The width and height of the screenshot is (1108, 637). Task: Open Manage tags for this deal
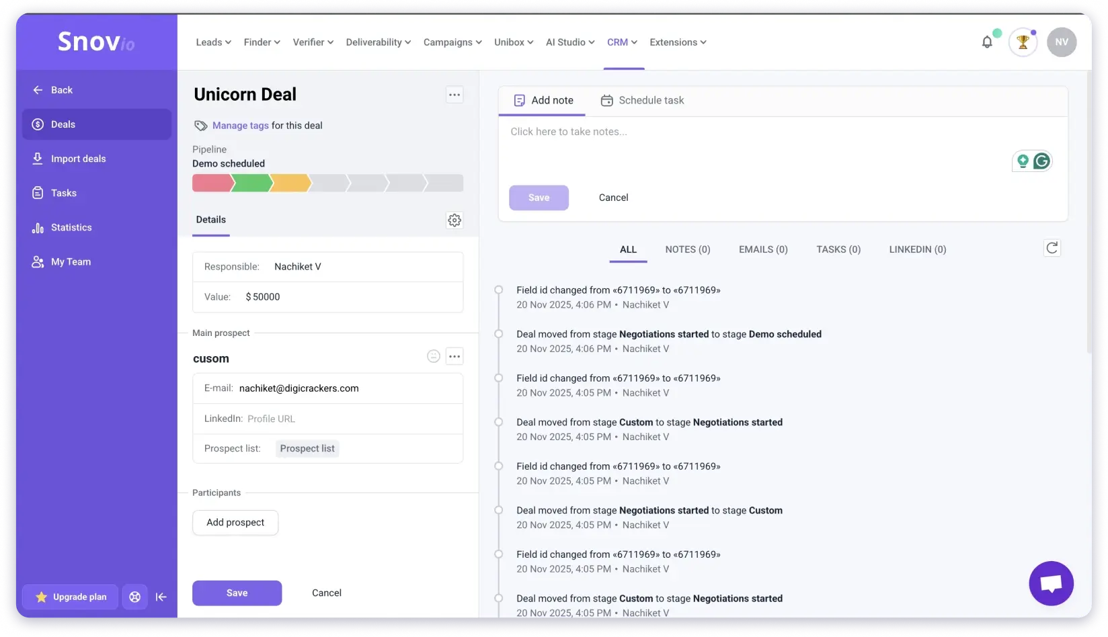pyautogui.click(x=240, y=126)
